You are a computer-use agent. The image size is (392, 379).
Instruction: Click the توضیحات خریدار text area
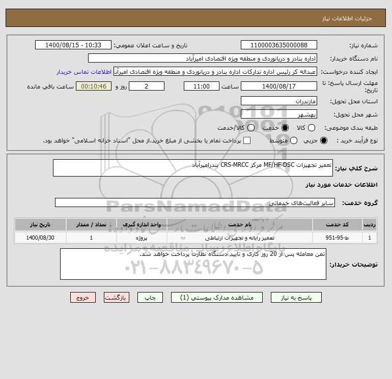193,264
